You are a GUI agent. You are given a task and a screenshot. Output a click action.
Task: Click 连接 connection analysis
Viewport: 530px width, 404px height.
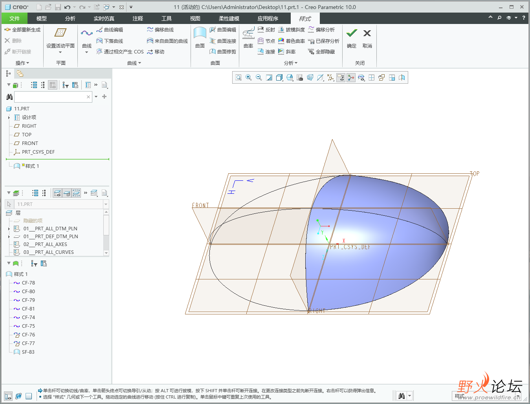tap(266, 51)
